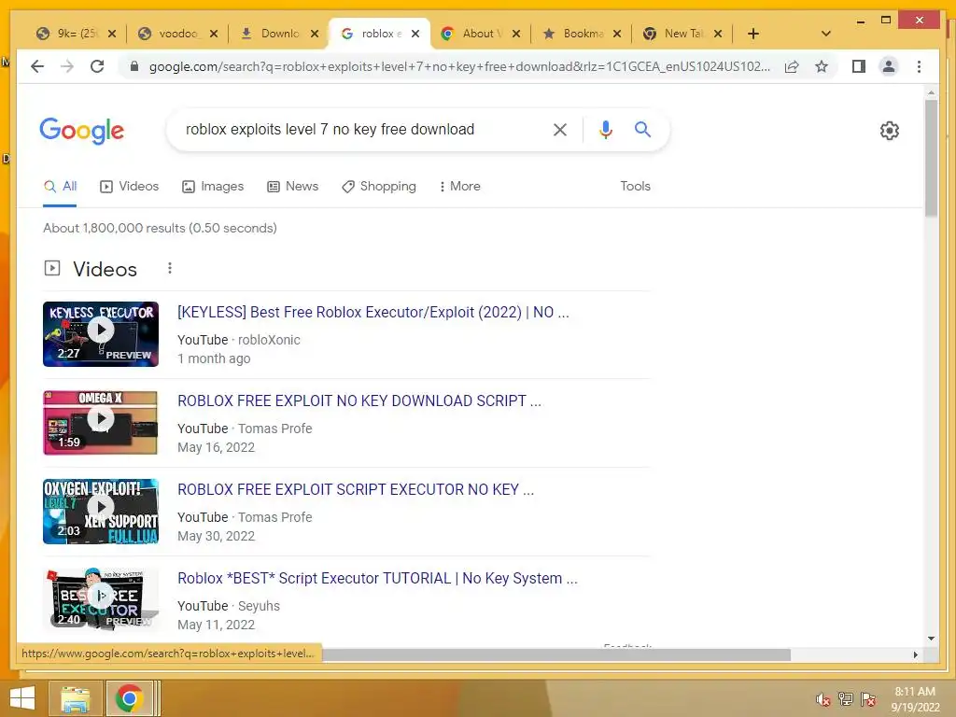Open search Tools options

(635, 186)
